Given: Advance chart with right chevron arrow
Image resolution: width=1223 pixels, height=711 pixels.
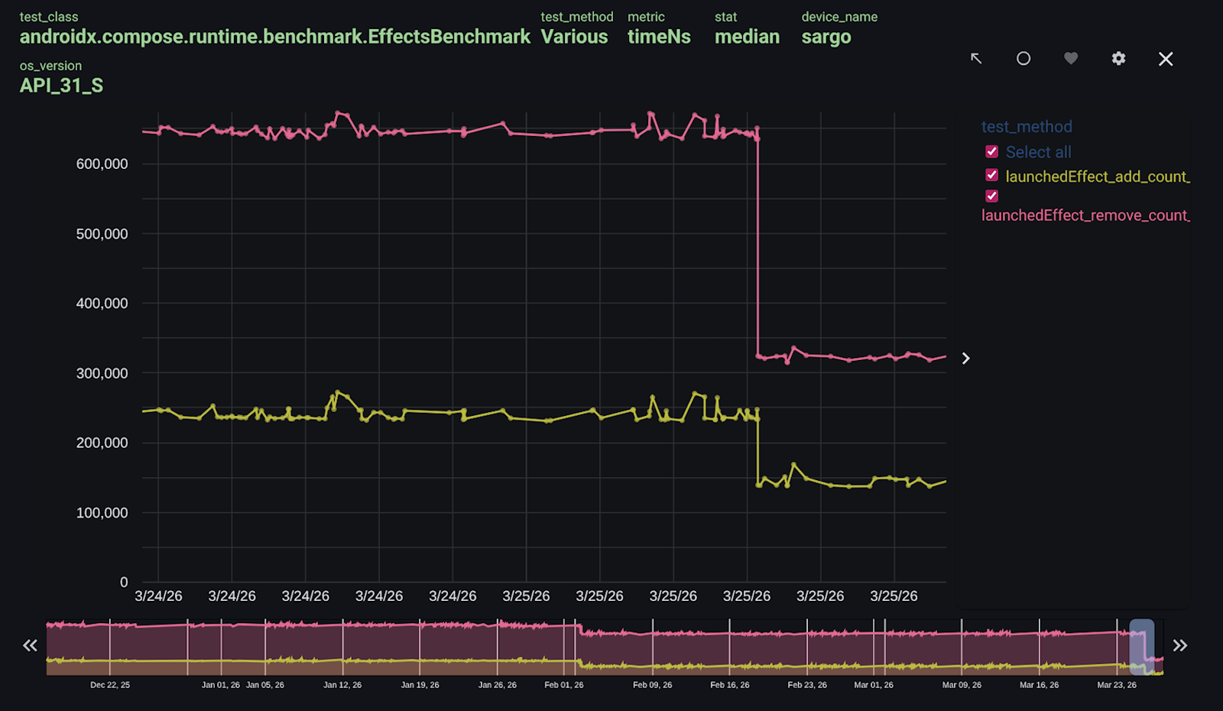Looking at the screenshot, I should click(965, 359).
